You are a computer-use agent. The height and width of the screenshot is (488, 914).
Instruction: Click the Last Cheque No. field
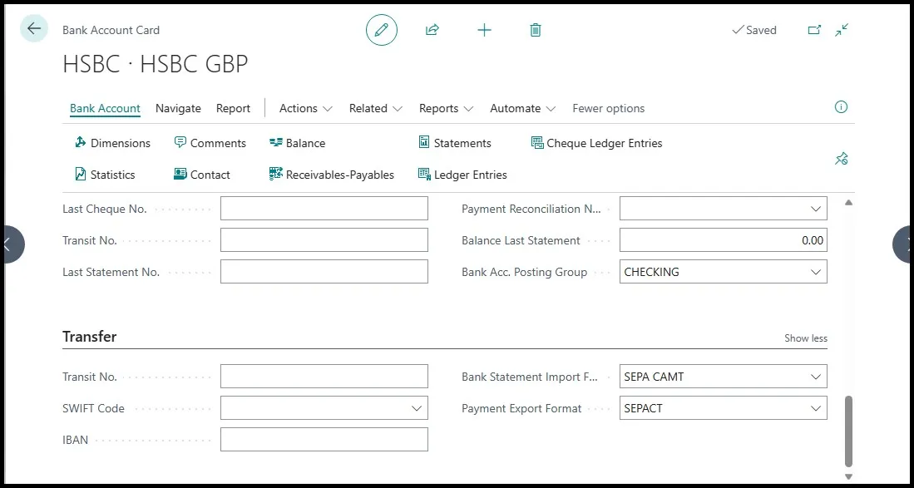pyautogui.click(x=324, y=209)
